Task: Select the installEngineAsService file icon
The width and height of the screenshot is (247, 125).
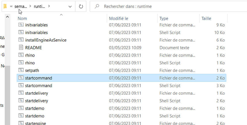Action: tap(21, 40)
